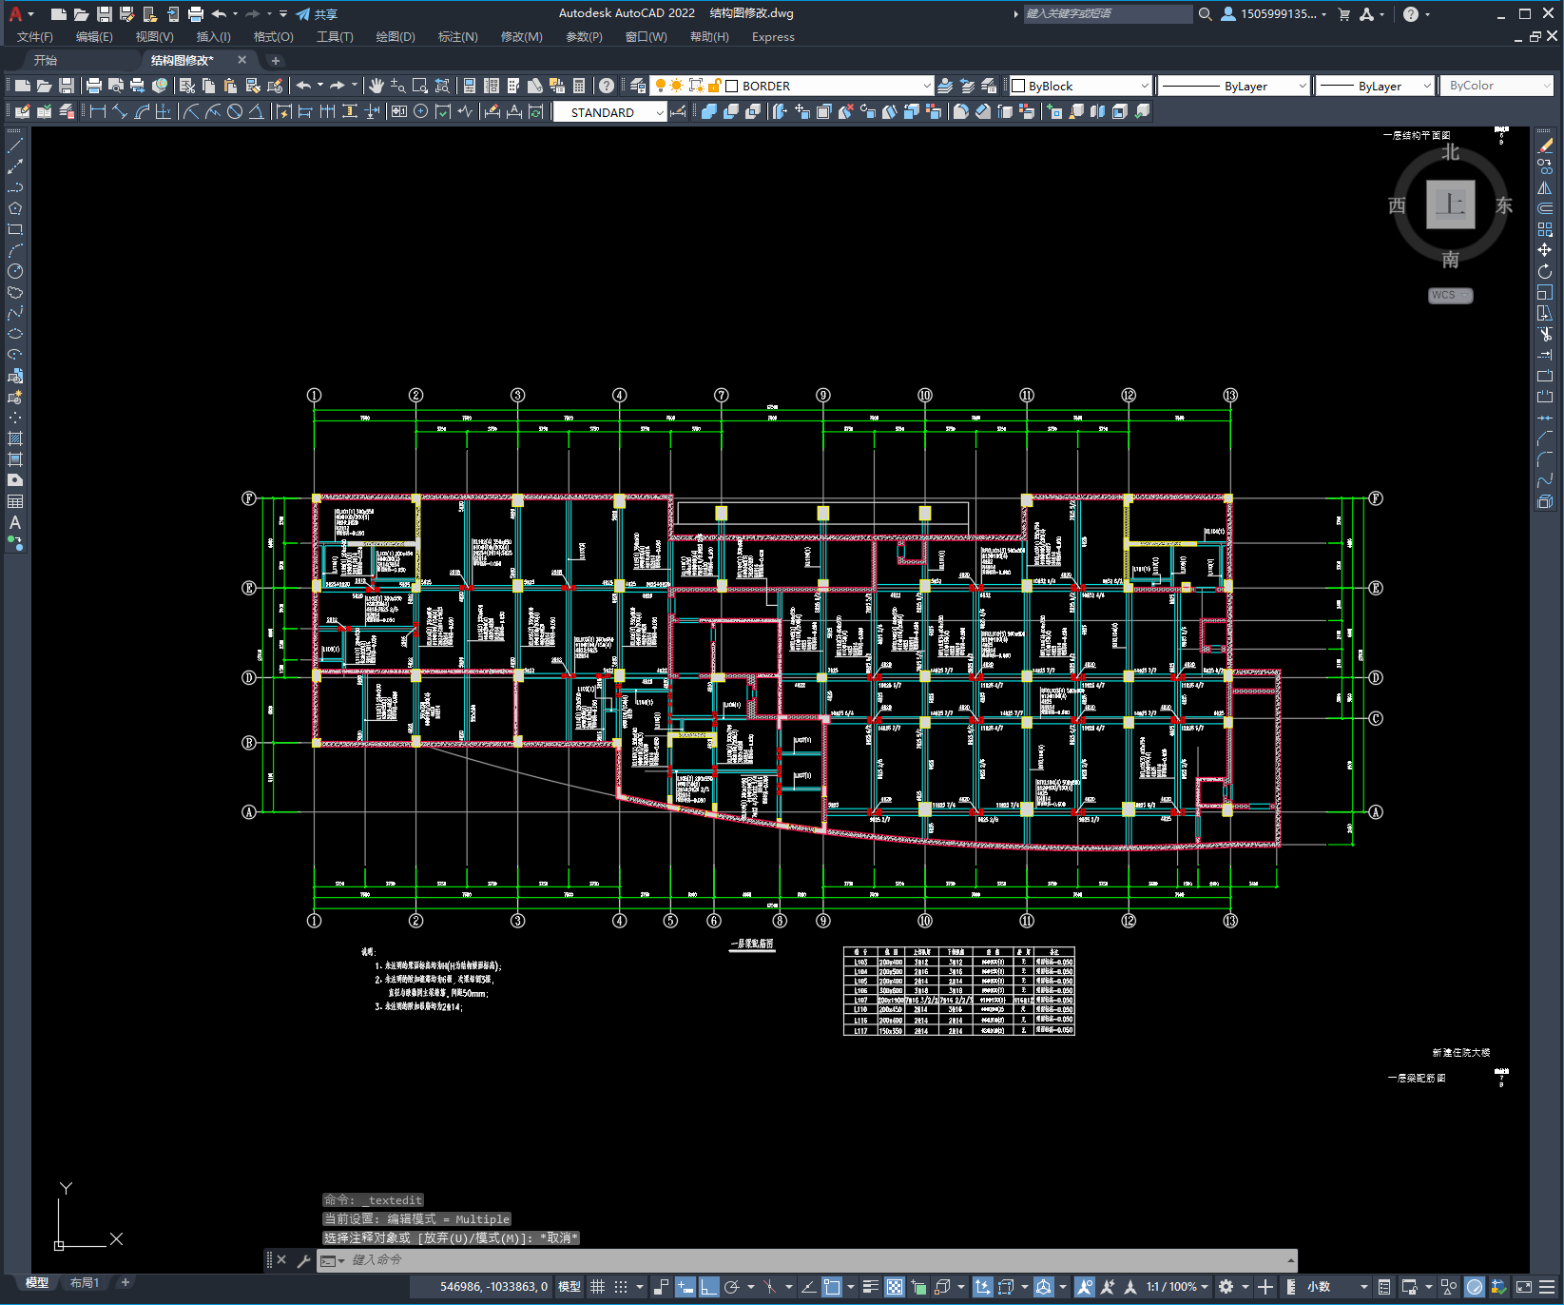Toggle transparency display in the status bar
The height and width of the screenshot is (1305, 1564).
pyautogui.click(x=895, y=1287)
